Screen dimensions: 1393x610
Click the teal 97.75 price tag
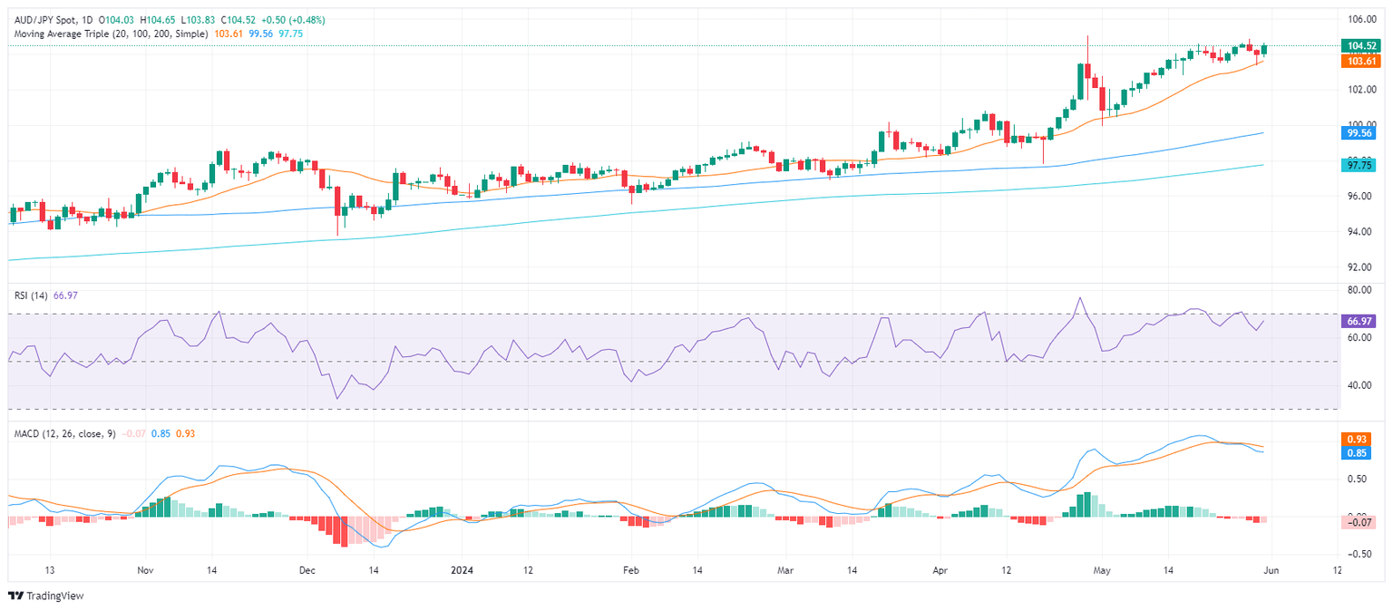tap(1362, 165)
